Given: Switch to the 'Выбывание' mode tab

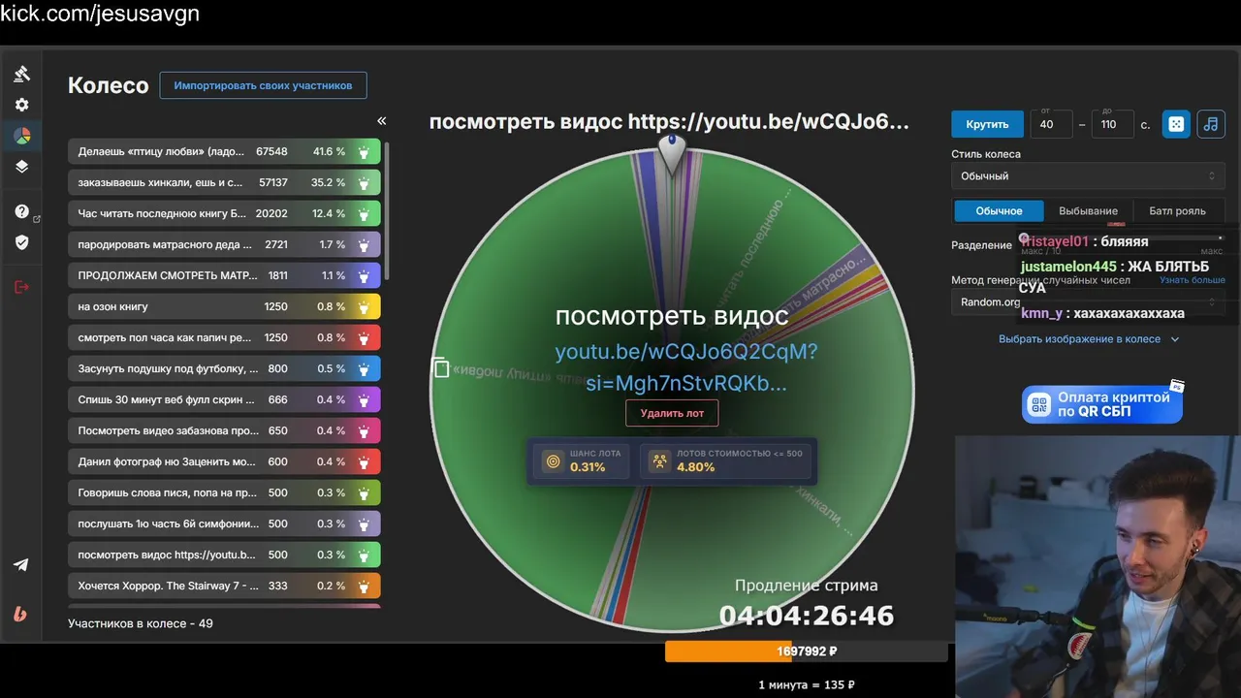Looking at the screenshot, I should click(1088, 210).
